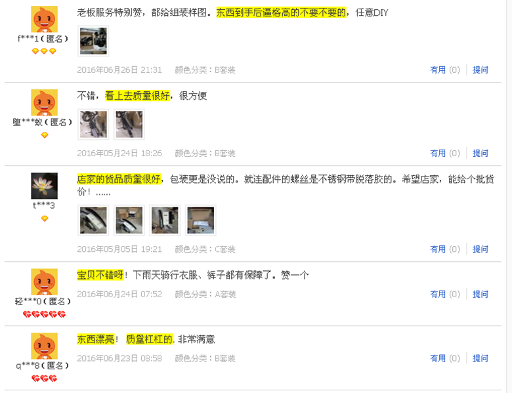Open first photo in t***3's review
The width and height of the screenshot is (512, 393).
coord(93,220)
